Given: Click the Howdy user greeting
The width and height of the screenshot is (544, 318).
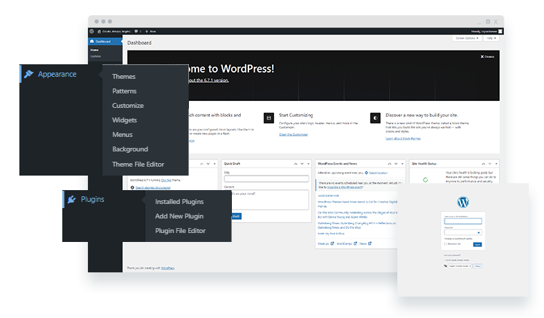Looking at the screenshot, I should 484,31.
